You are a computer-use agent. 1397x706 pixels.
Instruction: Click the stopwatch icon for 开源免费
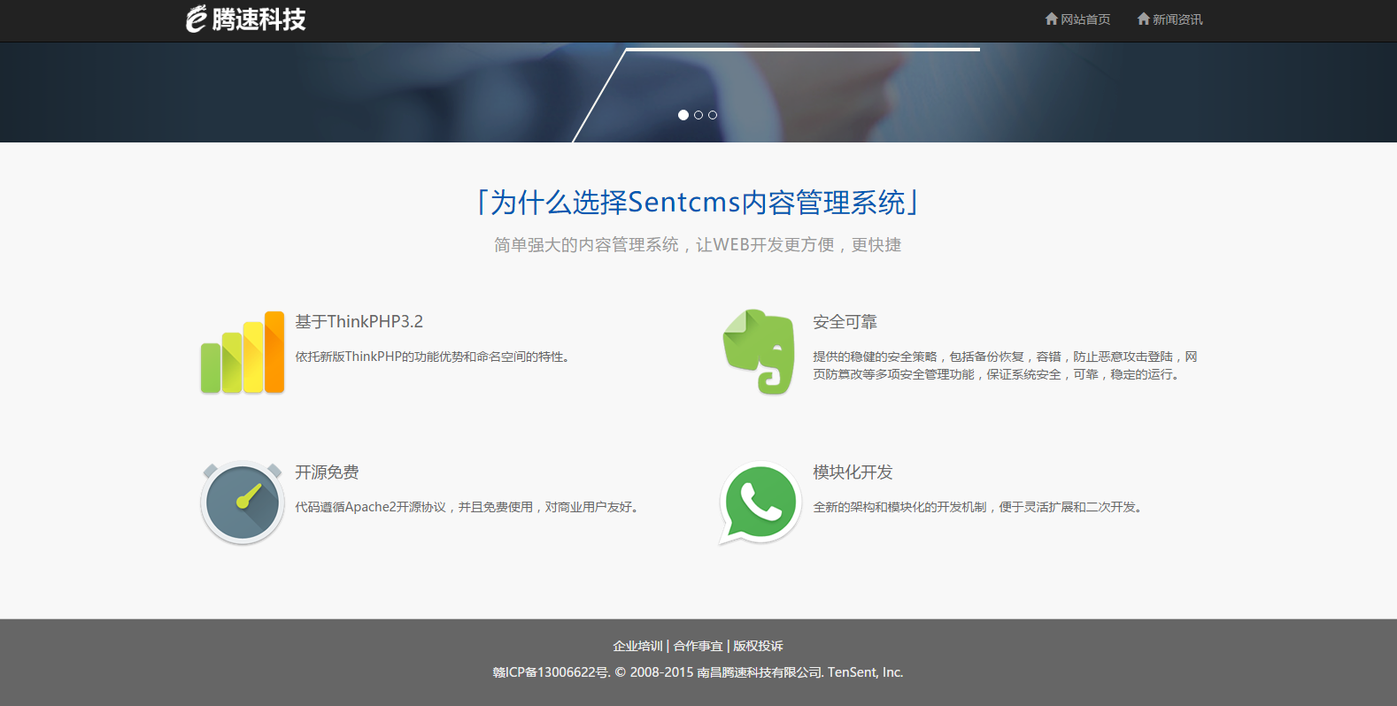(243, 503)
